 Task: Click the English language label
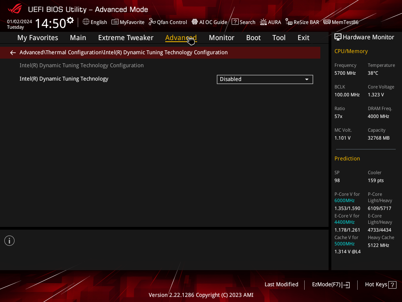click(99, 22)
